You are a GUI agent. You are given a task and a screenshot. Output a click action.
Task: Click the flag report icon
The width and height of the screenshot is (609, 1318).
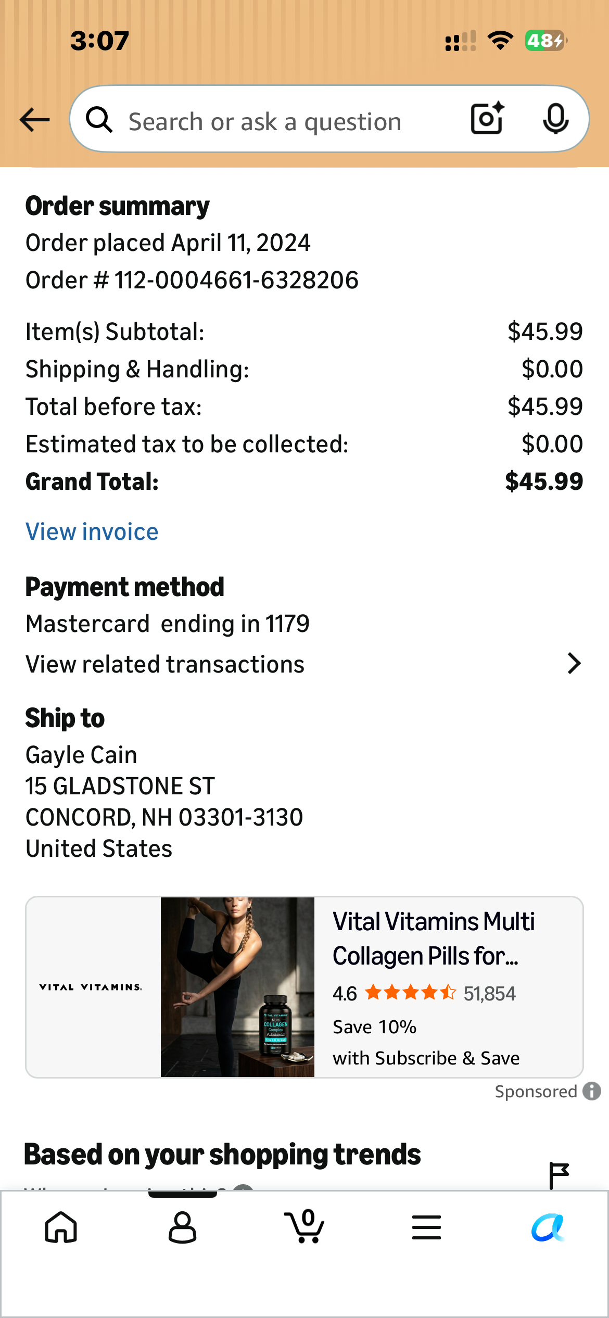point(559,1175)
